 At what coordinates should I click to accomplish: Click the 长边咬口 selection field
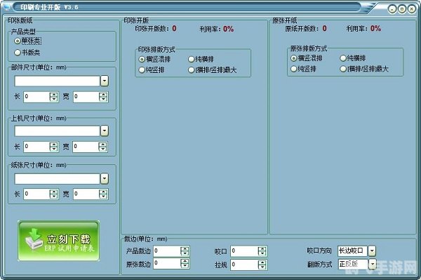pos(352,251)
